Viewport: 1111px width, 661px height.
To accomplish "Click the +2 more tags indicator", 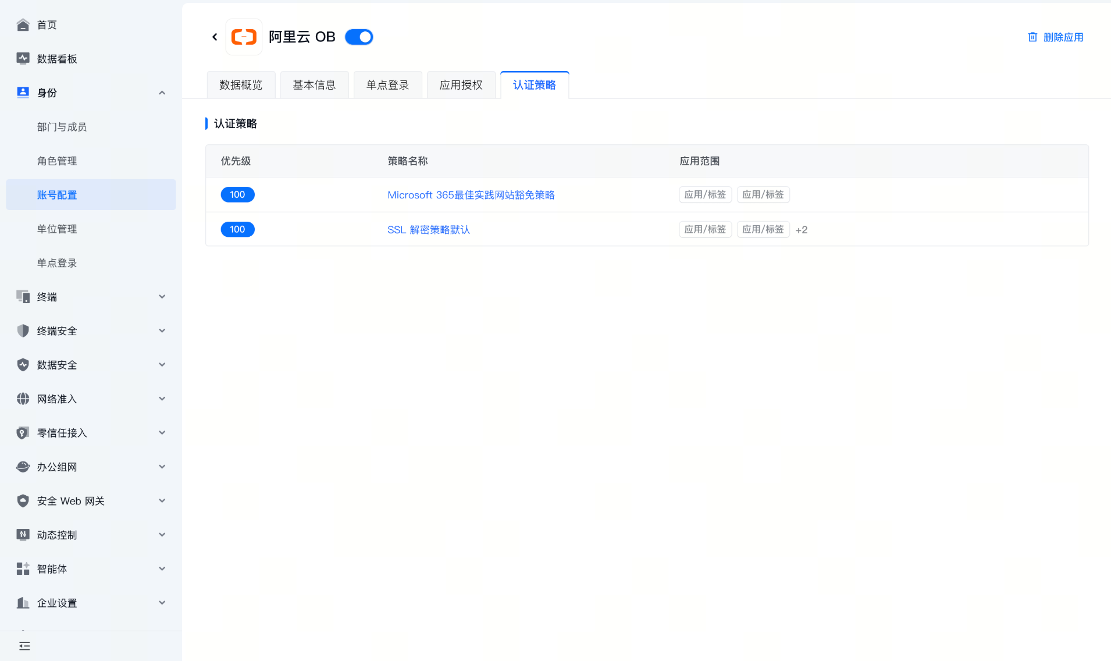I will pos(802,230).
